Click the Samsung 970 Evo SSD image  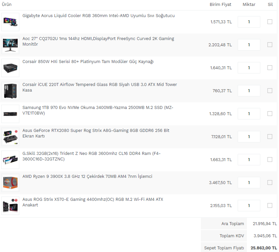(10, 114)
